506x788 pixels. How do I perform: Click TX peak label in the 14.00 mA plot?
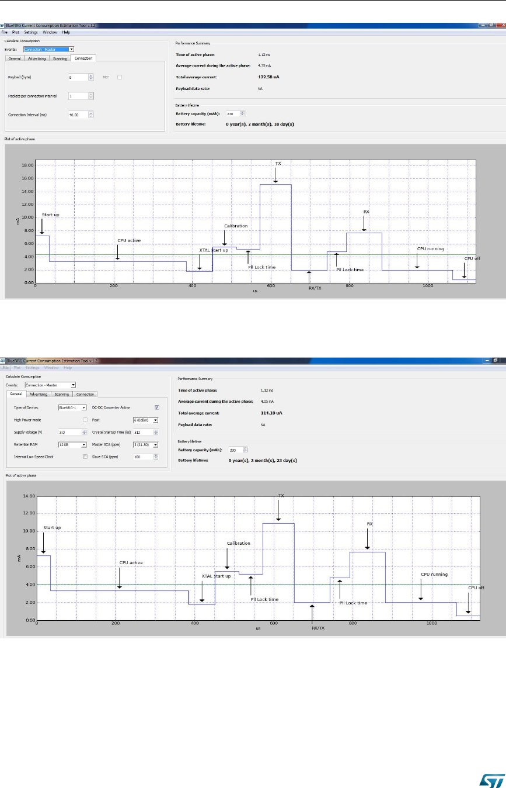click(x=281, y=495)
